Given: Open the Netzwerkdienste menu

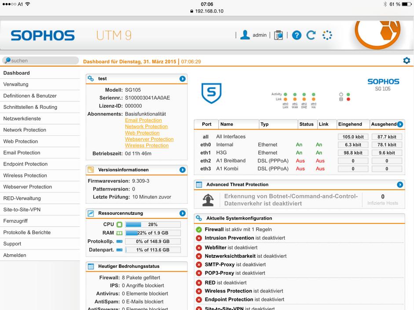Looking at the screenshot, I should (40, 119).
